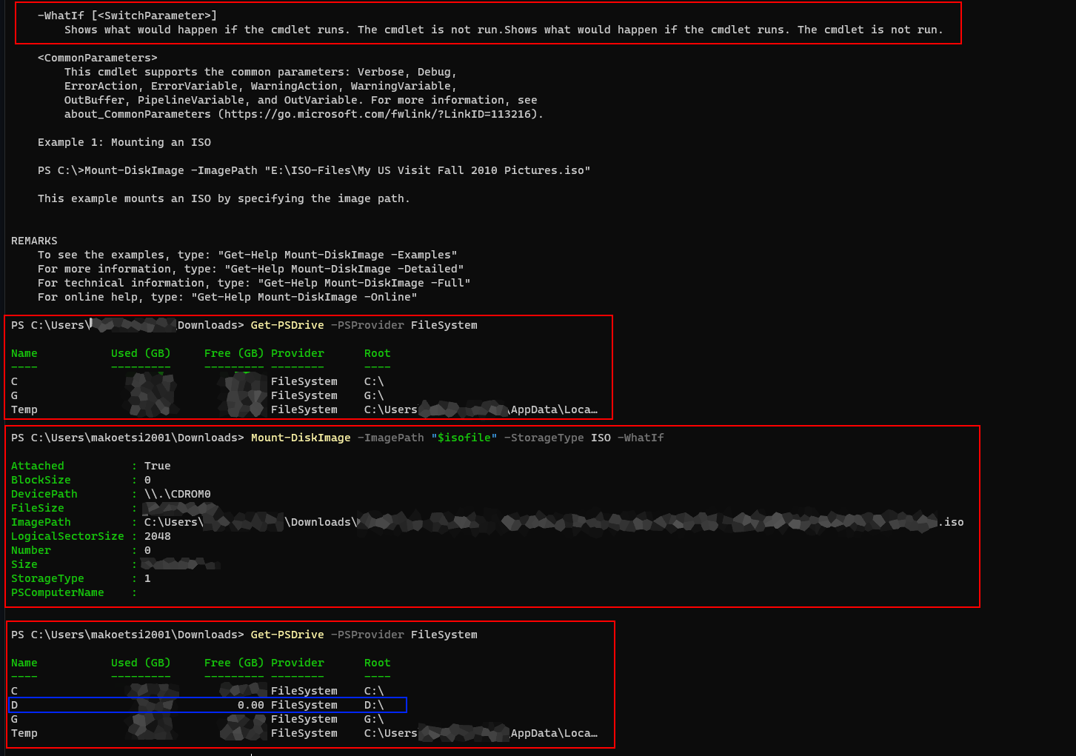The height and width of the screenshot is (756, 1076).
Task: Click the Temp drive row in the first table
Action: coord(304,409)
